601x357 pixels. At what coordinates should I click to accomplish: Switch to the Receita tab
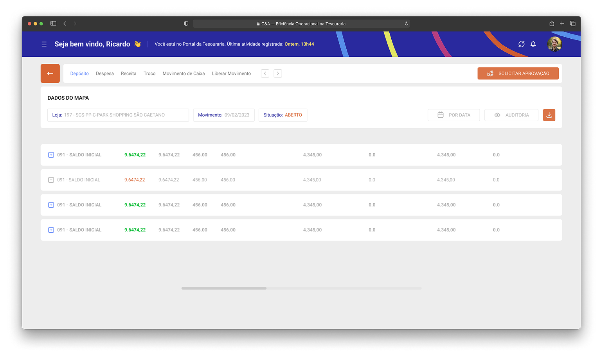[x=129, y=74]
